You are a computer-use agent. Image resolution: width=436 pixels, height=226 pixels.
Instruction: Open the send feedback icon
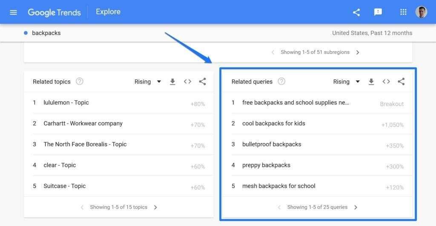pyautogui.click(x=378, y=12)
